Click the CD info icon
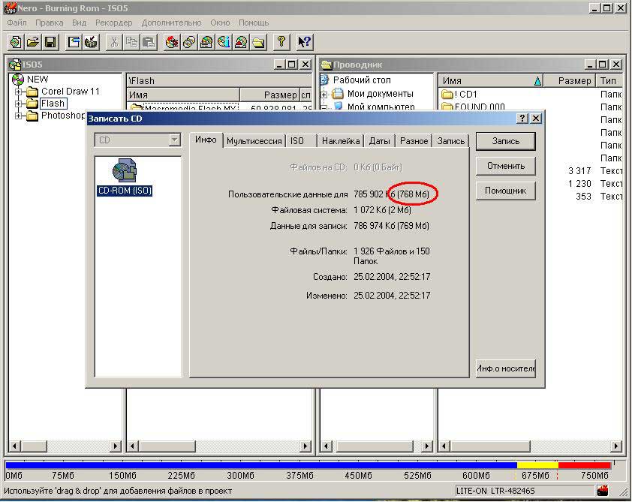The image size is (632, 502). pyautogui.click(x=224, y=42)
